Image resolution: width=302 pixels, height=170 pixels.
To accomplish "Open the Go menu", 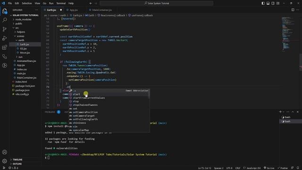I will point(44,3).
